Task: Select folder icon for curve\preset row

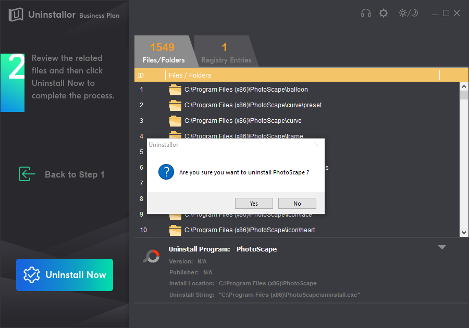Action: tap(175, 105)
